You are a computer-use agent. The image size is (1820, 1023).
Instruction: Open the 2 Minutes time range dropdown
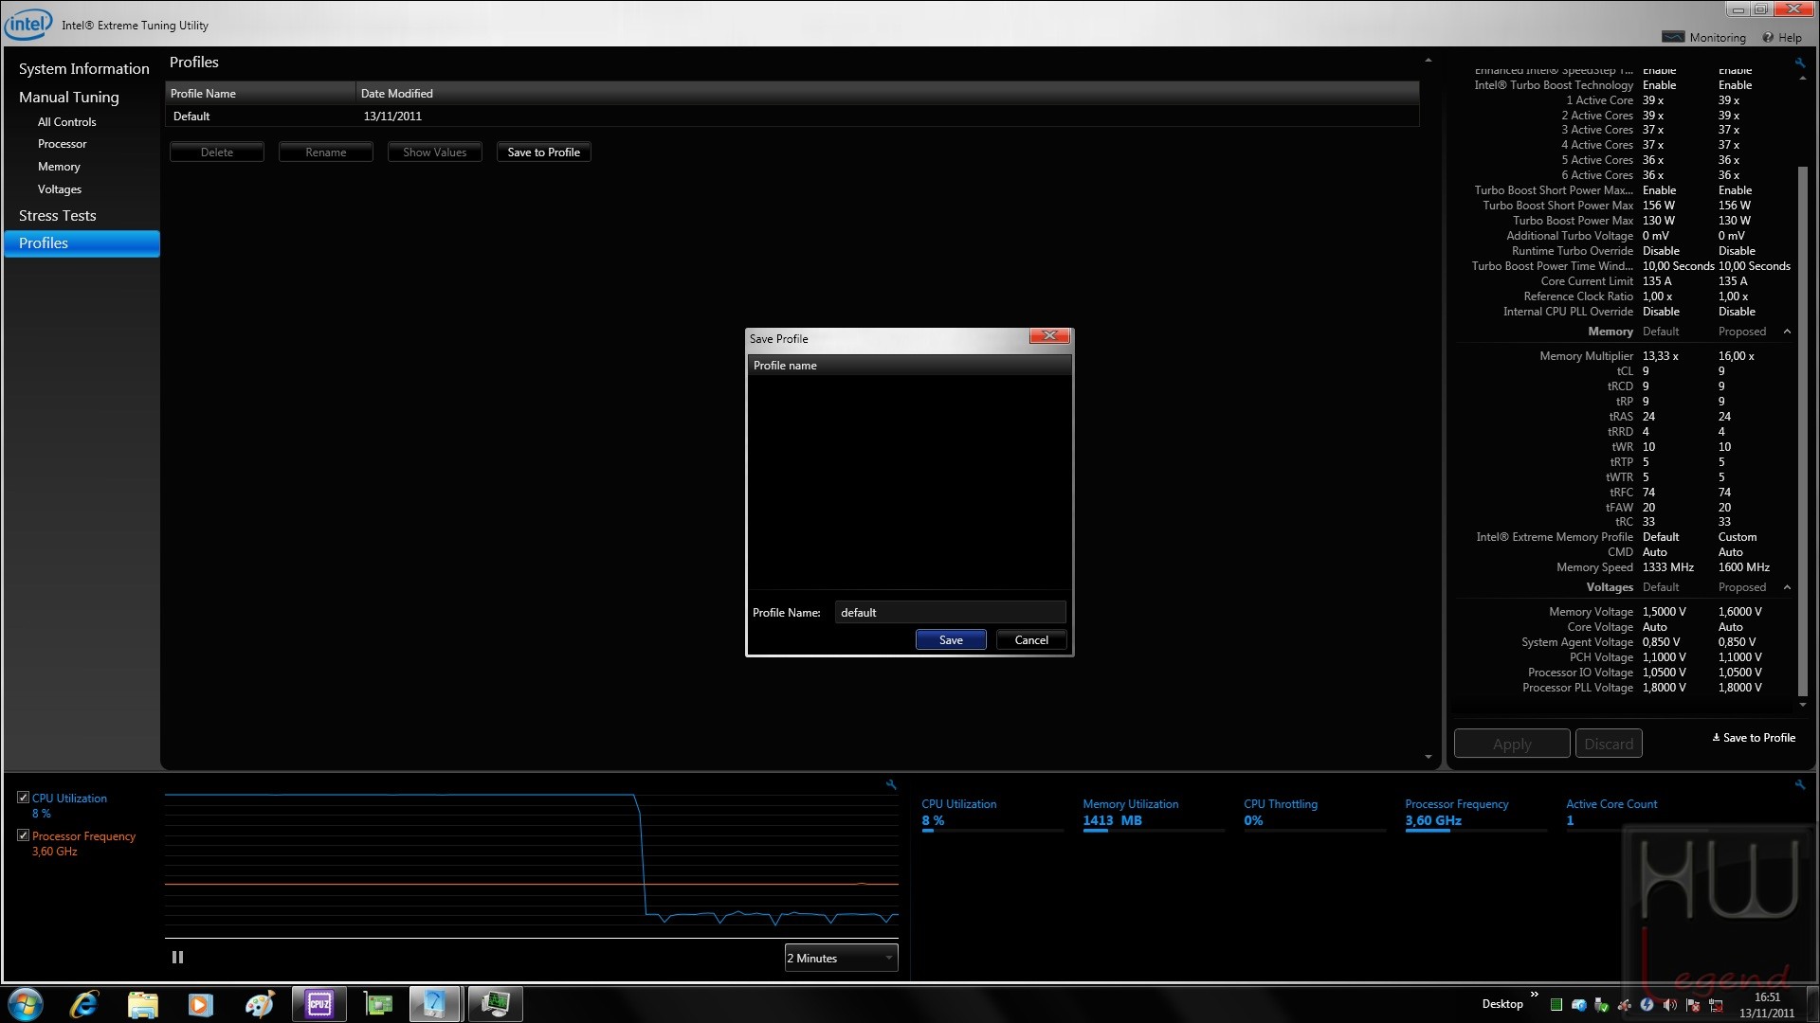click(841, 958)
